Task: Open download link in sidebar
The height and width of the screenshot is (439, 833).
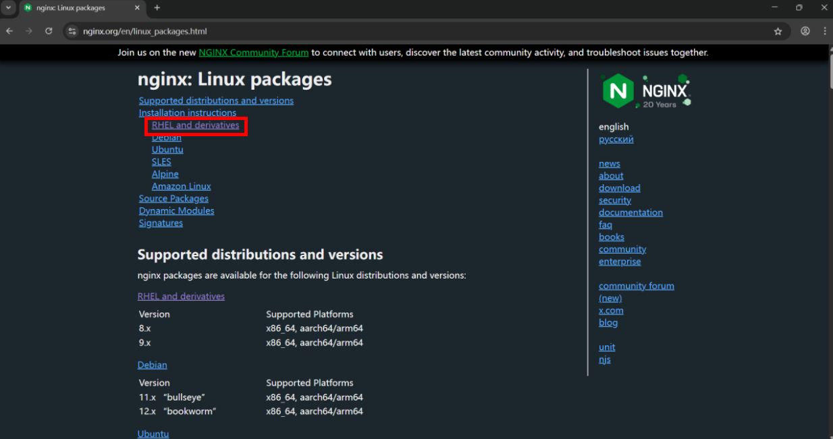Action: 620,188
